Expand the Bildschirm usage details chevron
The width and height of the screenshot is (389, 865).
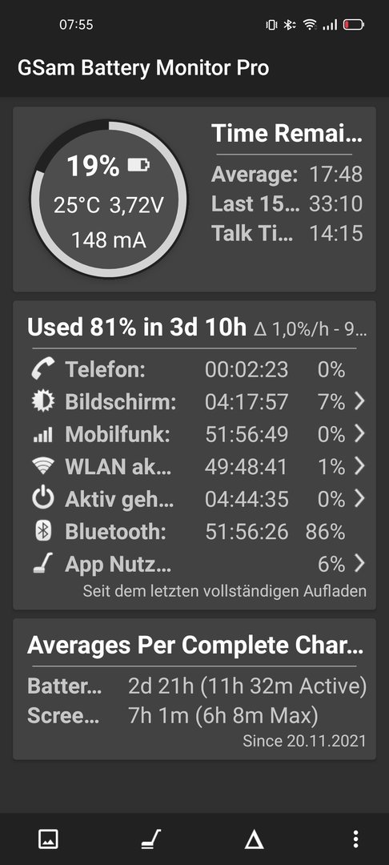[359, 401]
